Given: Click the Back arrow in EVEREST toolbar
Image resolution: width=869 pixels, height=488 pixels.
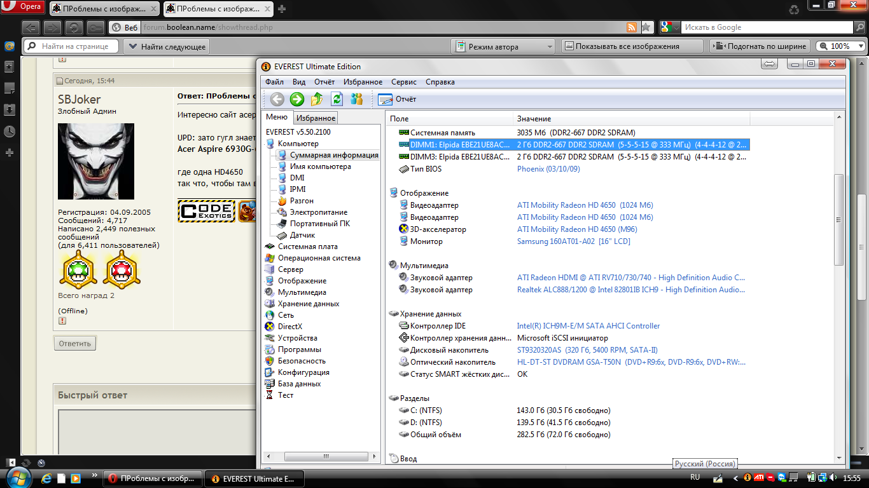Looking at the screenshot, I should point(277,99).
